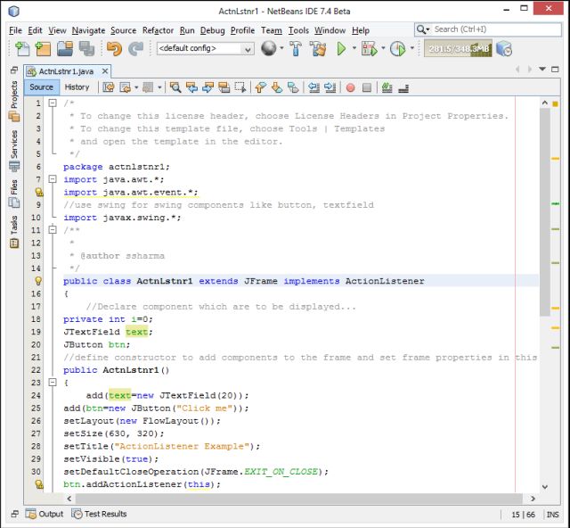Image resolution: width=570 pixels, height=528 pixels.
Task: Click the red start macro recording button
Action: tap(350, 87)
